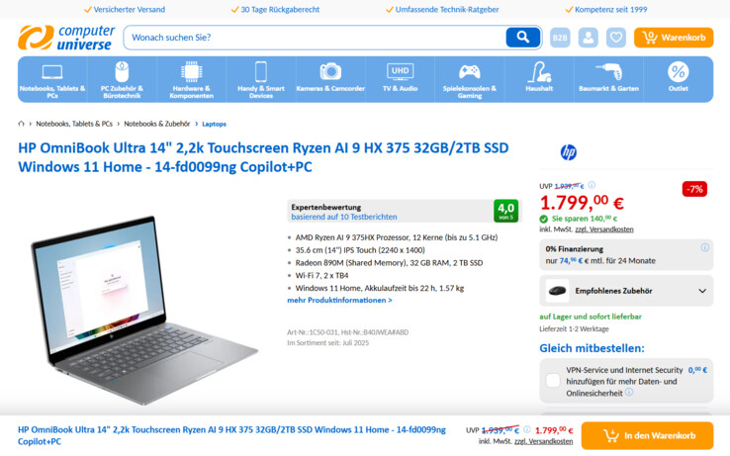Click the computeruniverse logo
Image resolution: width=730 pixels, height=456 pixels.
pos(66,38)
